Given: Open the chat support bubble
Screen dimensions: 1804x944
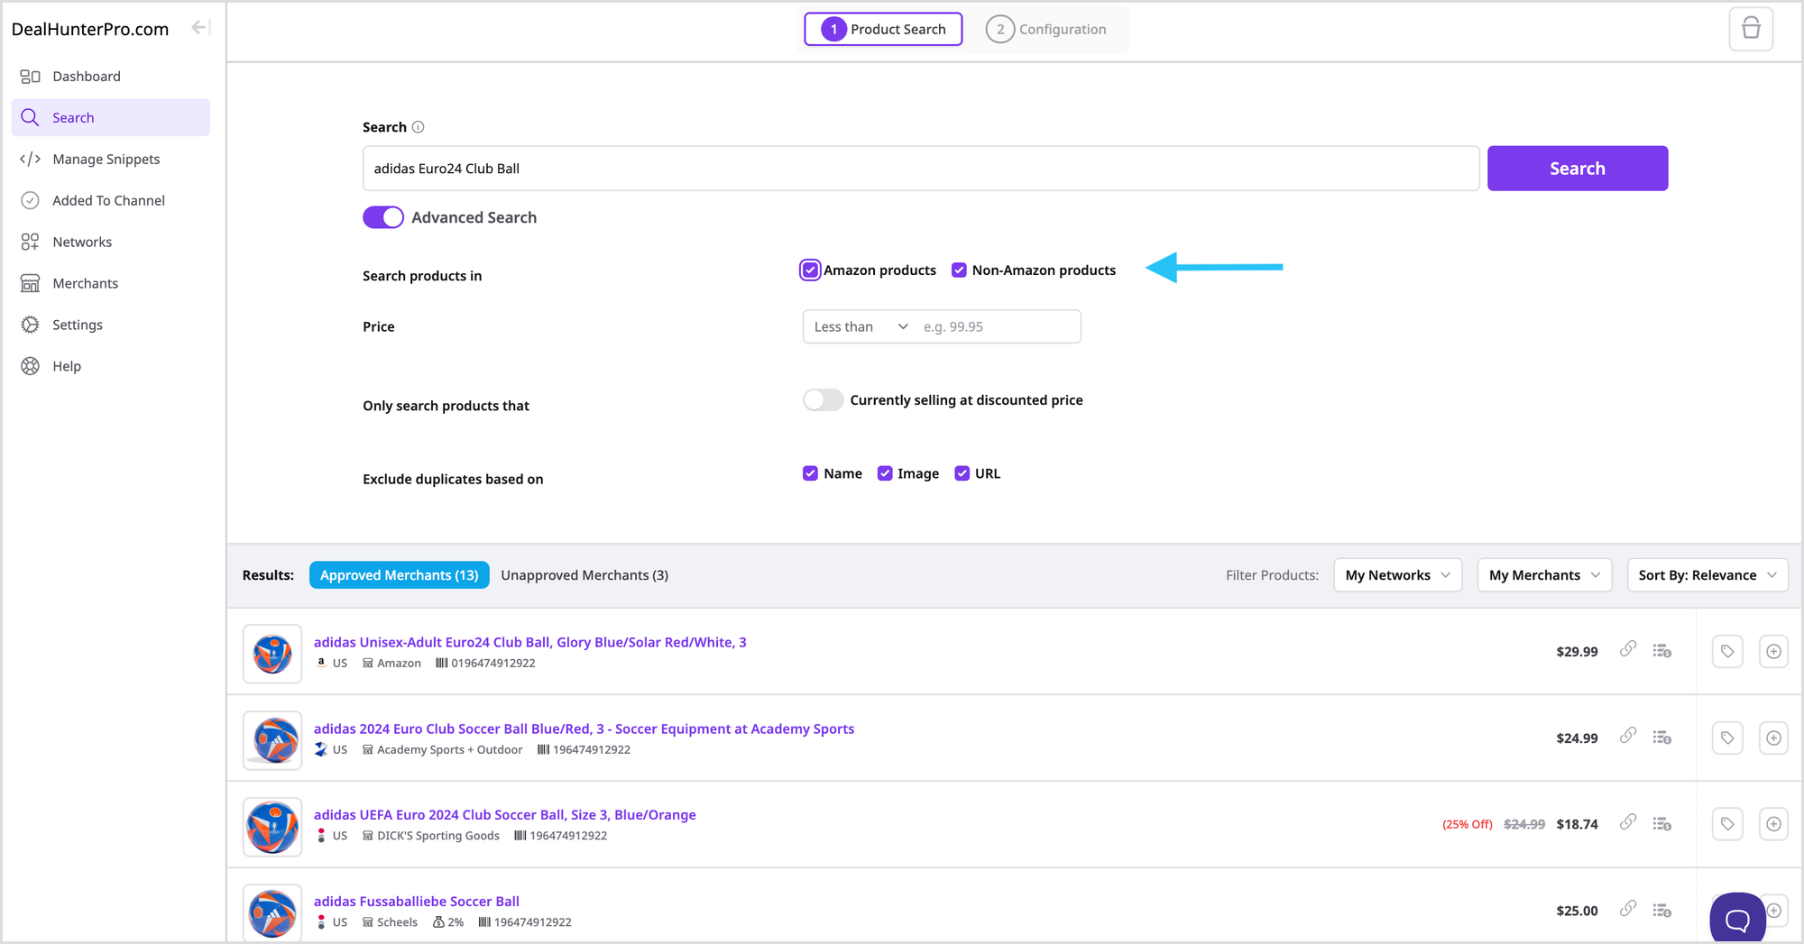Looking at the screenshot, I should pyautogui.click(x=1737, y=918).
